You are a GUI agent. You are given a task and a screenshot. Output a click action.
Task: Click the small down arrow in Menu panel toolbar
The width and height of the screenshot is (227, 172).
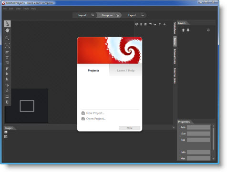165,24
